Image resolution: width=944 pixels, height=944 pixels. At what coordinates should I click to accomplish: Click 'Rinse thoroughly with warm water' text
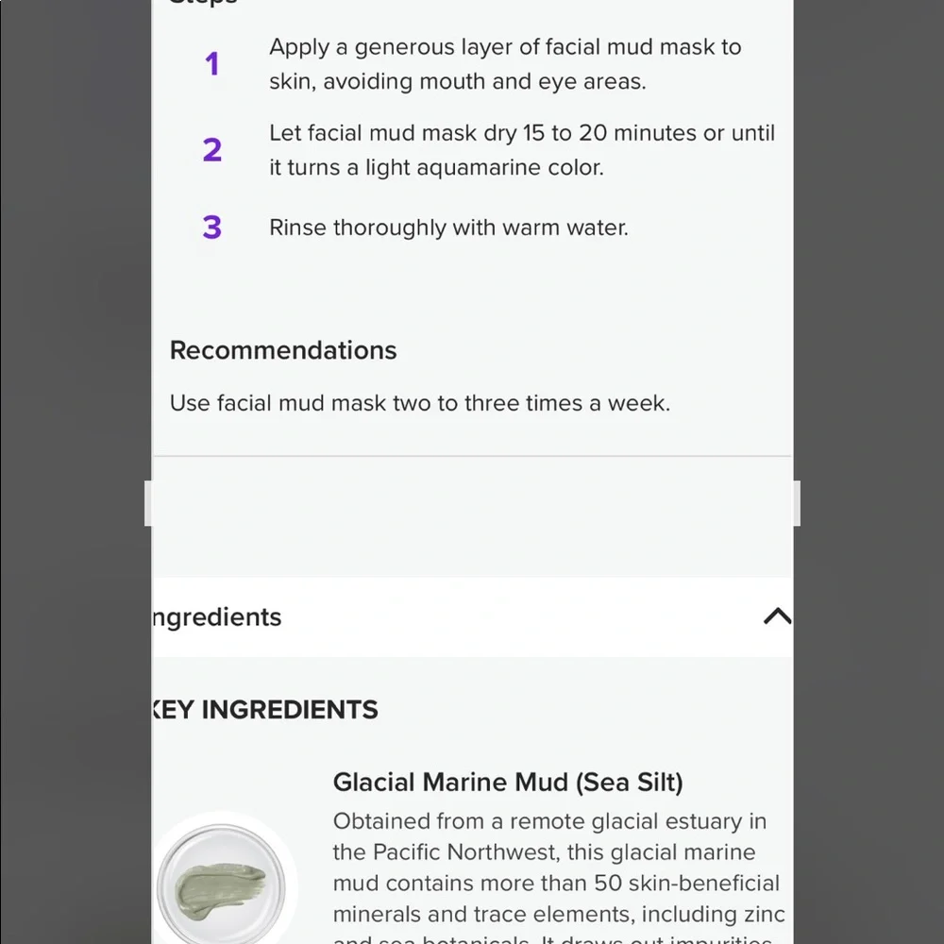448,228
